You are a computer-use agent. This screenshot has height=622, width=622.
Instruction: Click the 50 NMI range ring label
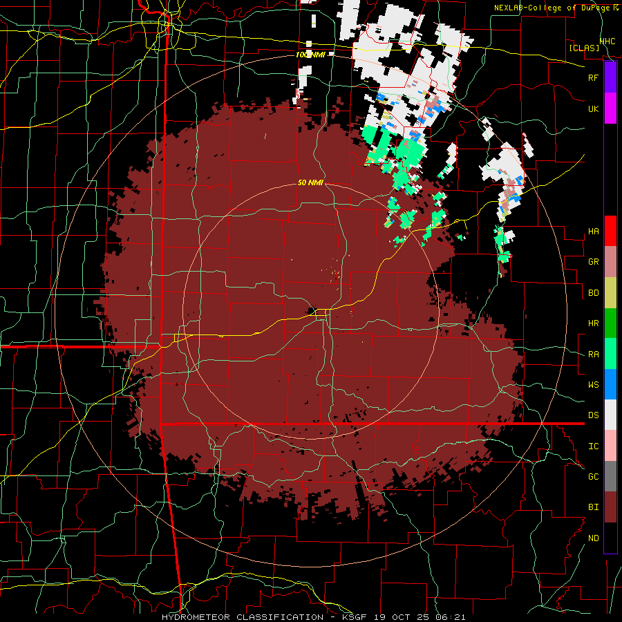pos(310,182)
